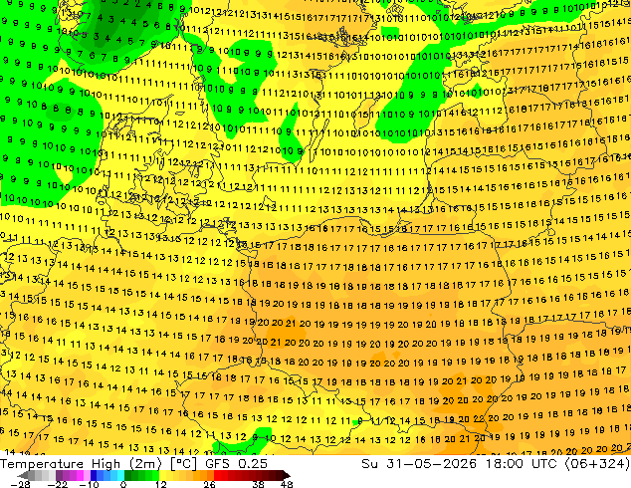Pick the bright red segment of the color legend
Screen dimensions: 631x488
[x=217, y=475]
